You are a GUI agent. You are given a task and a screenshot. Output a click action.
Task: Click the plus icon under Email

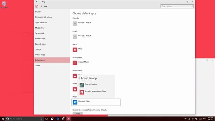pos(75,37)
